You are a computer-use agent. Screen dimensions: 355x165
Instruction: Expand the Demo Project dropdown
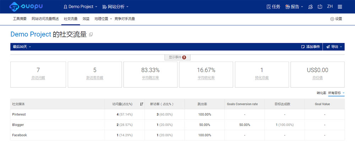coord(80,7)
